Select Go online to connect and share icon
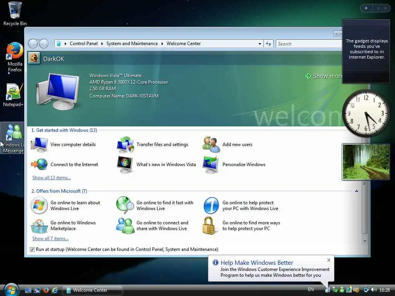This screenshot has height=296, width=395. (125, 226)
